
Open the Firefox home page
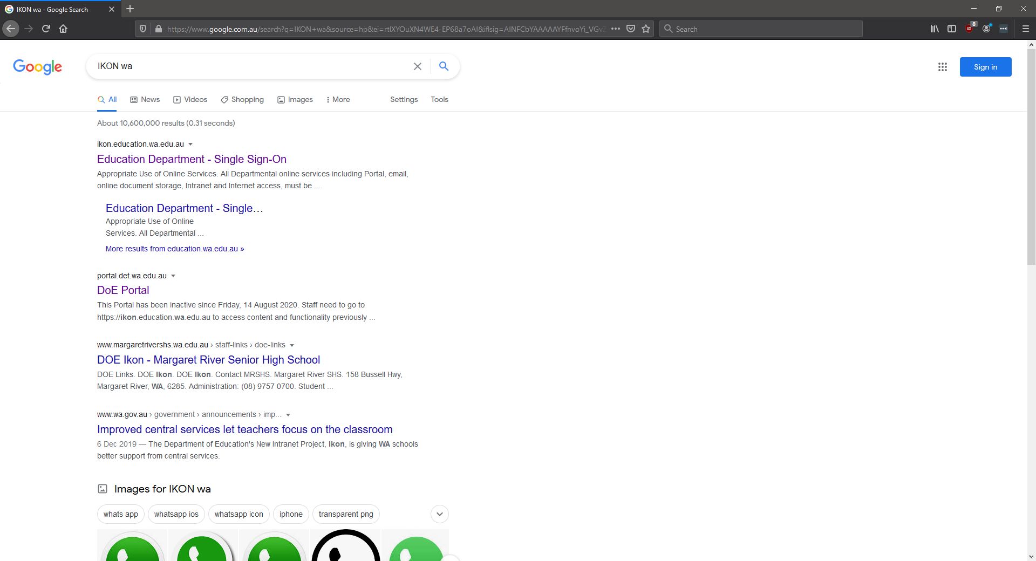pyautogui.click(x=63, y=29)
